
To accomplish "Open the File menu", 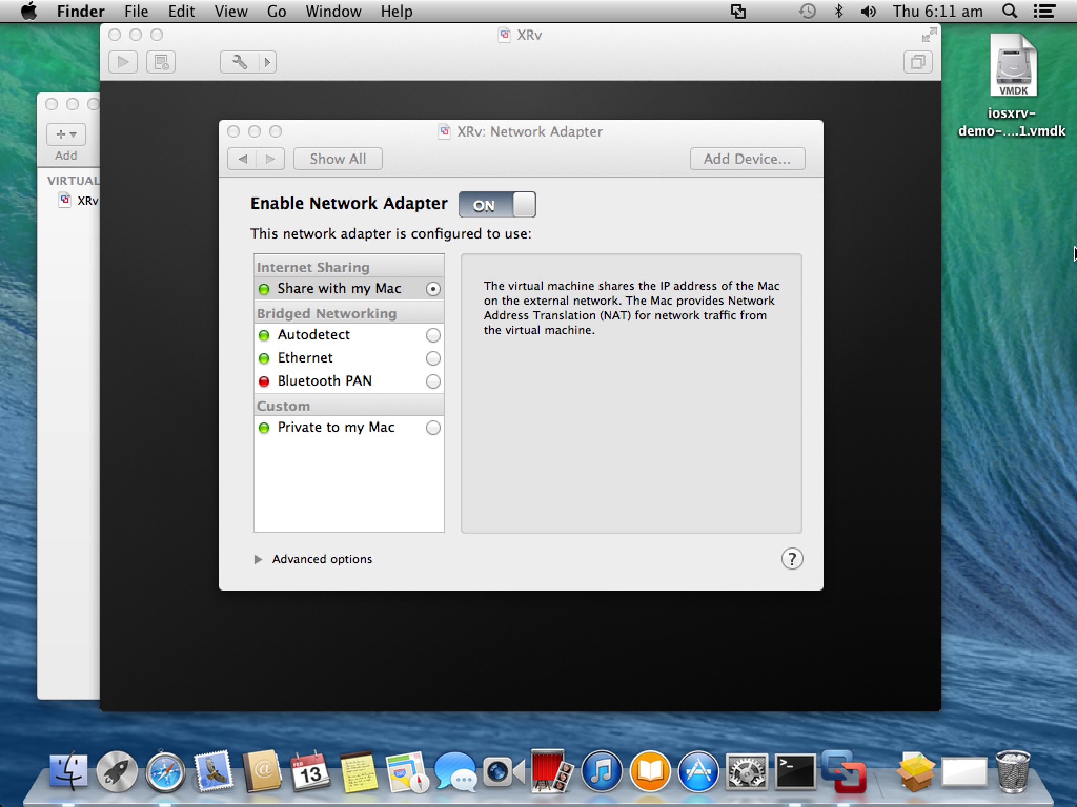I will (136, 11).
